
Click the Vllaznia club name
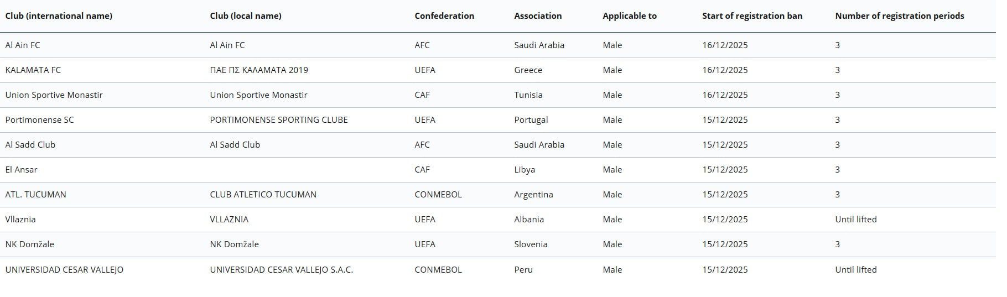click(x=20, y=220)
